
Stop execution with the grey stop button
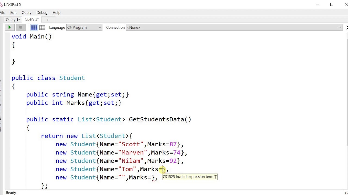click(21, 27)
